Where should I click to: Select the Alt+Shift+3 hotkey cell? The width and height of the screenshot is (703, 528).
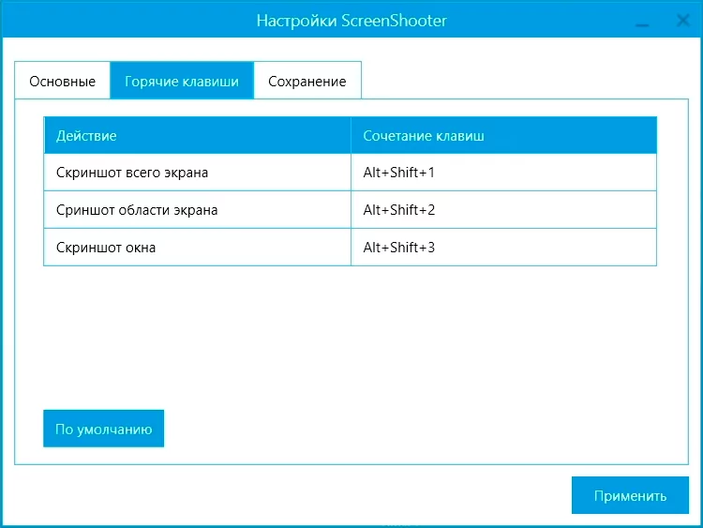(x=503, y=248)
